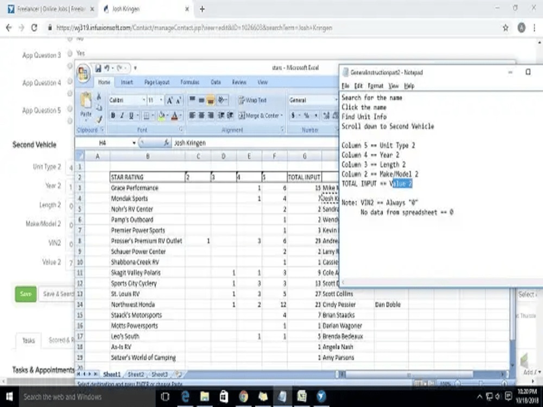
Task: Click the Orientation text angle icon
Action: pos(222,100)
